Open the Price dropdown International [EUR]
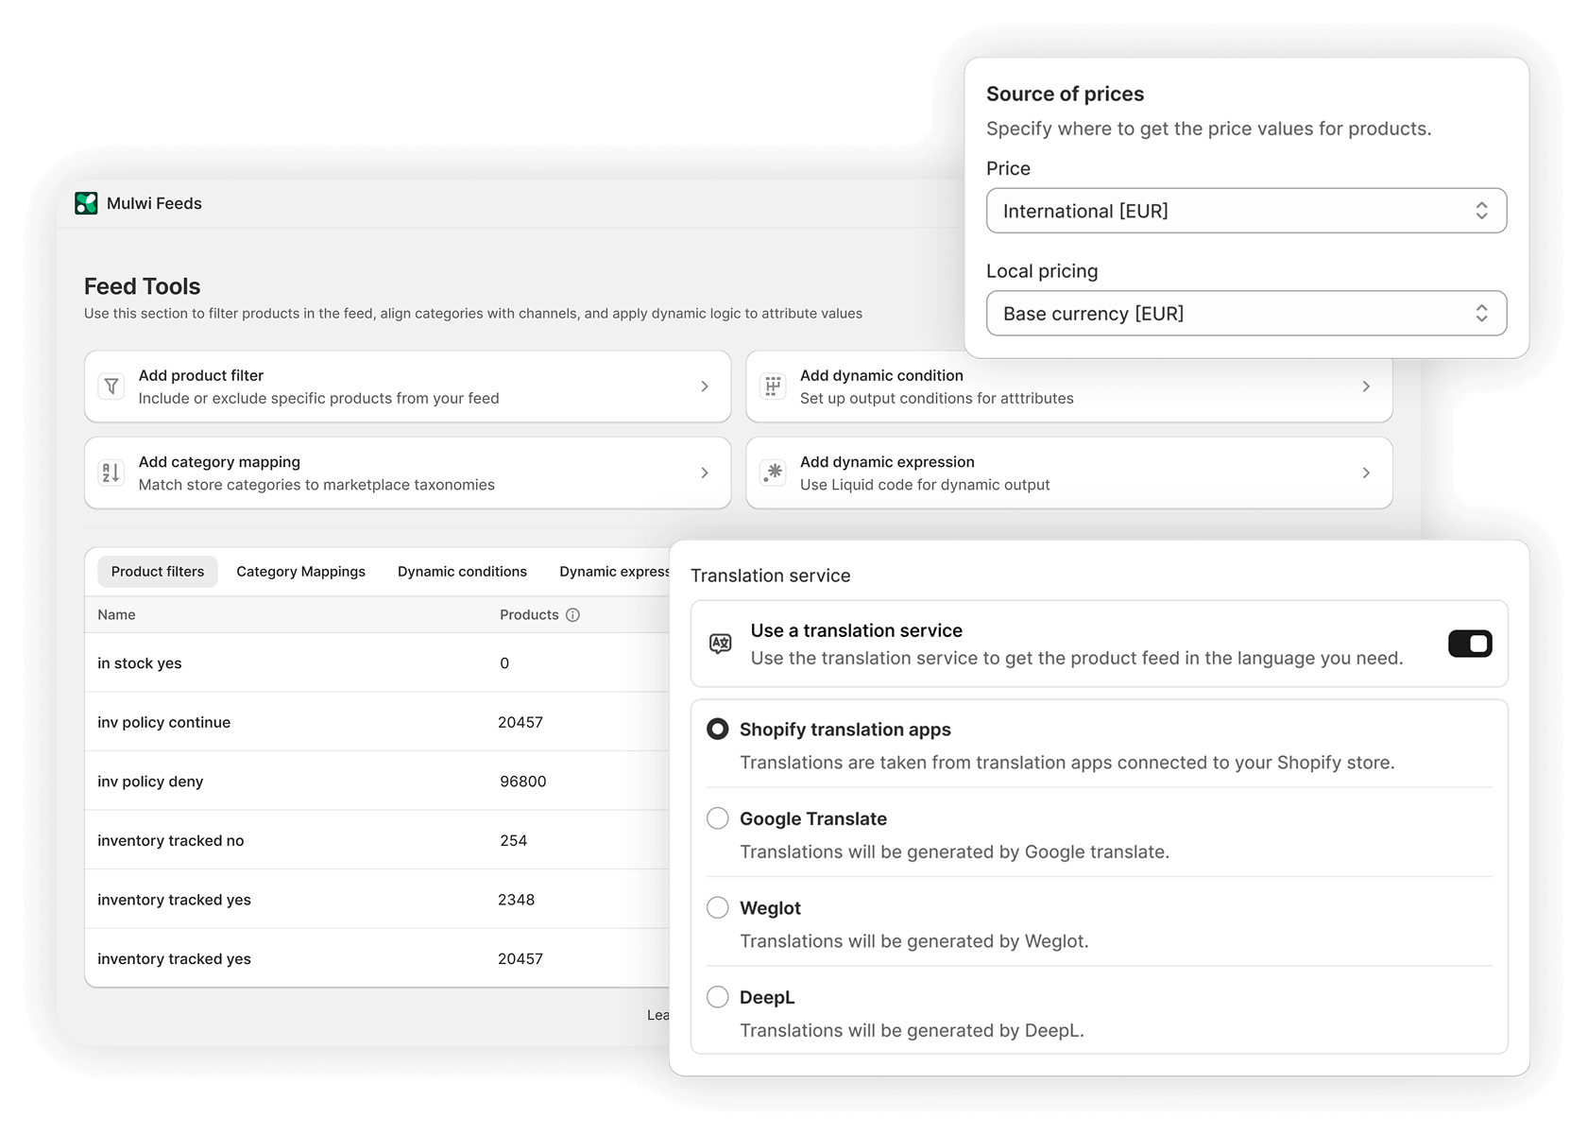Image resolution: width=1587 pixels, height=1135 pixels. [x=1245, y=211]
